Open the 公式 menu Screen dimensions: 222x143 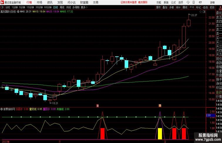(173, 2)
